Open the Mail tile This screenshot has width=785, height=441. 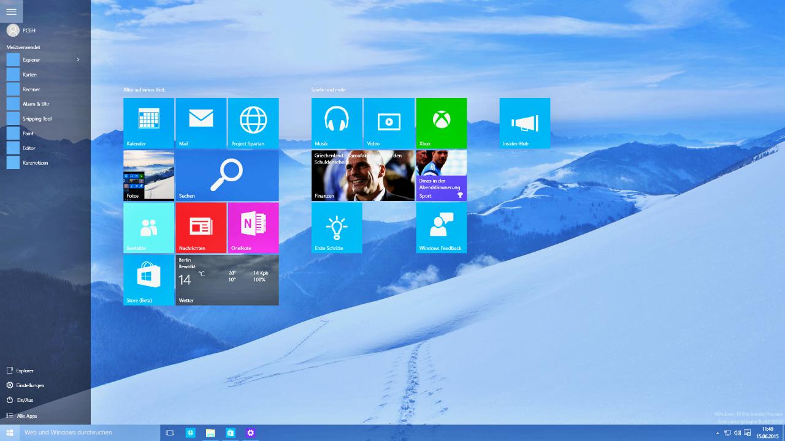click(x=201, y=123)
